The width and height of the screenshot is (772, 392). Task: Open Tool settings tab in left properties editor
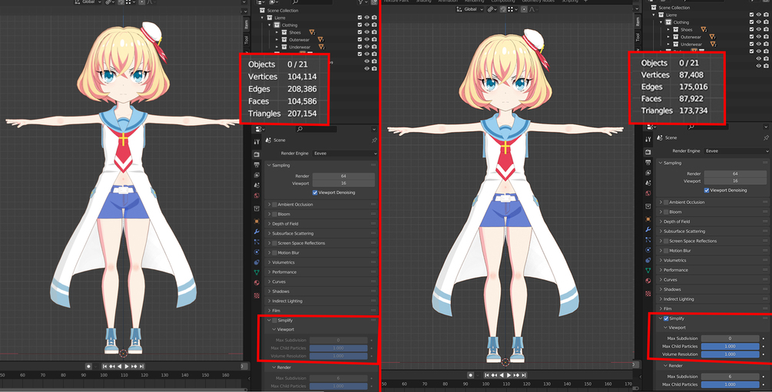pos(257,141)
